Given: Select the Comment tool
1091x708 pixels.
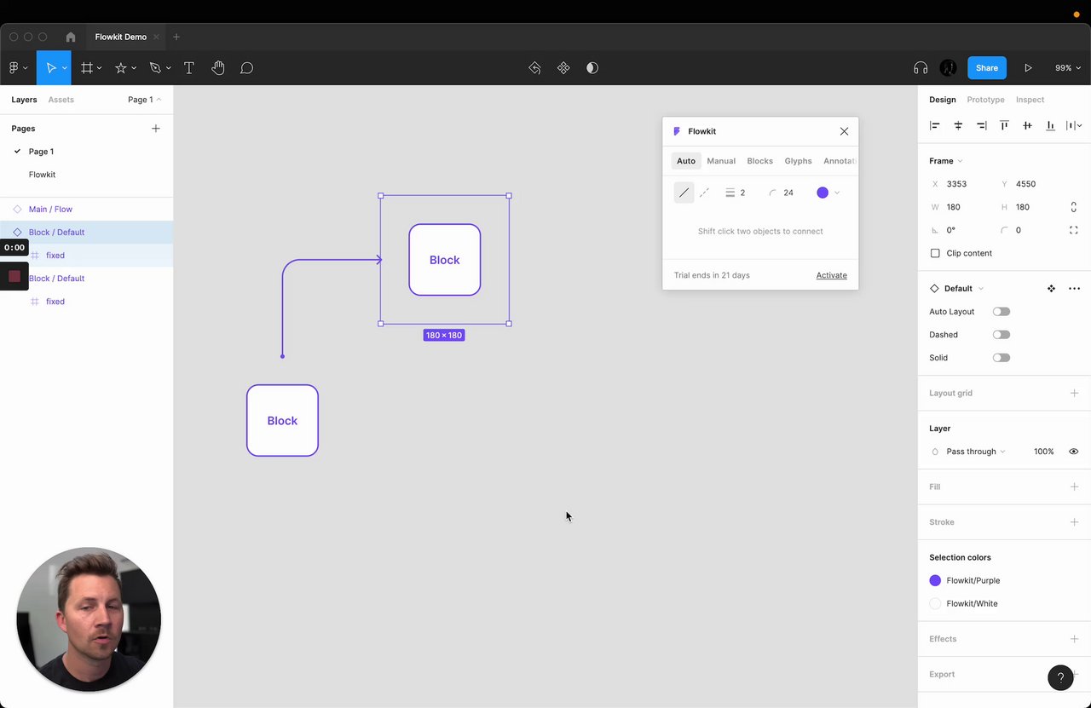Looking at the screenshot, I should pos(246,68).
